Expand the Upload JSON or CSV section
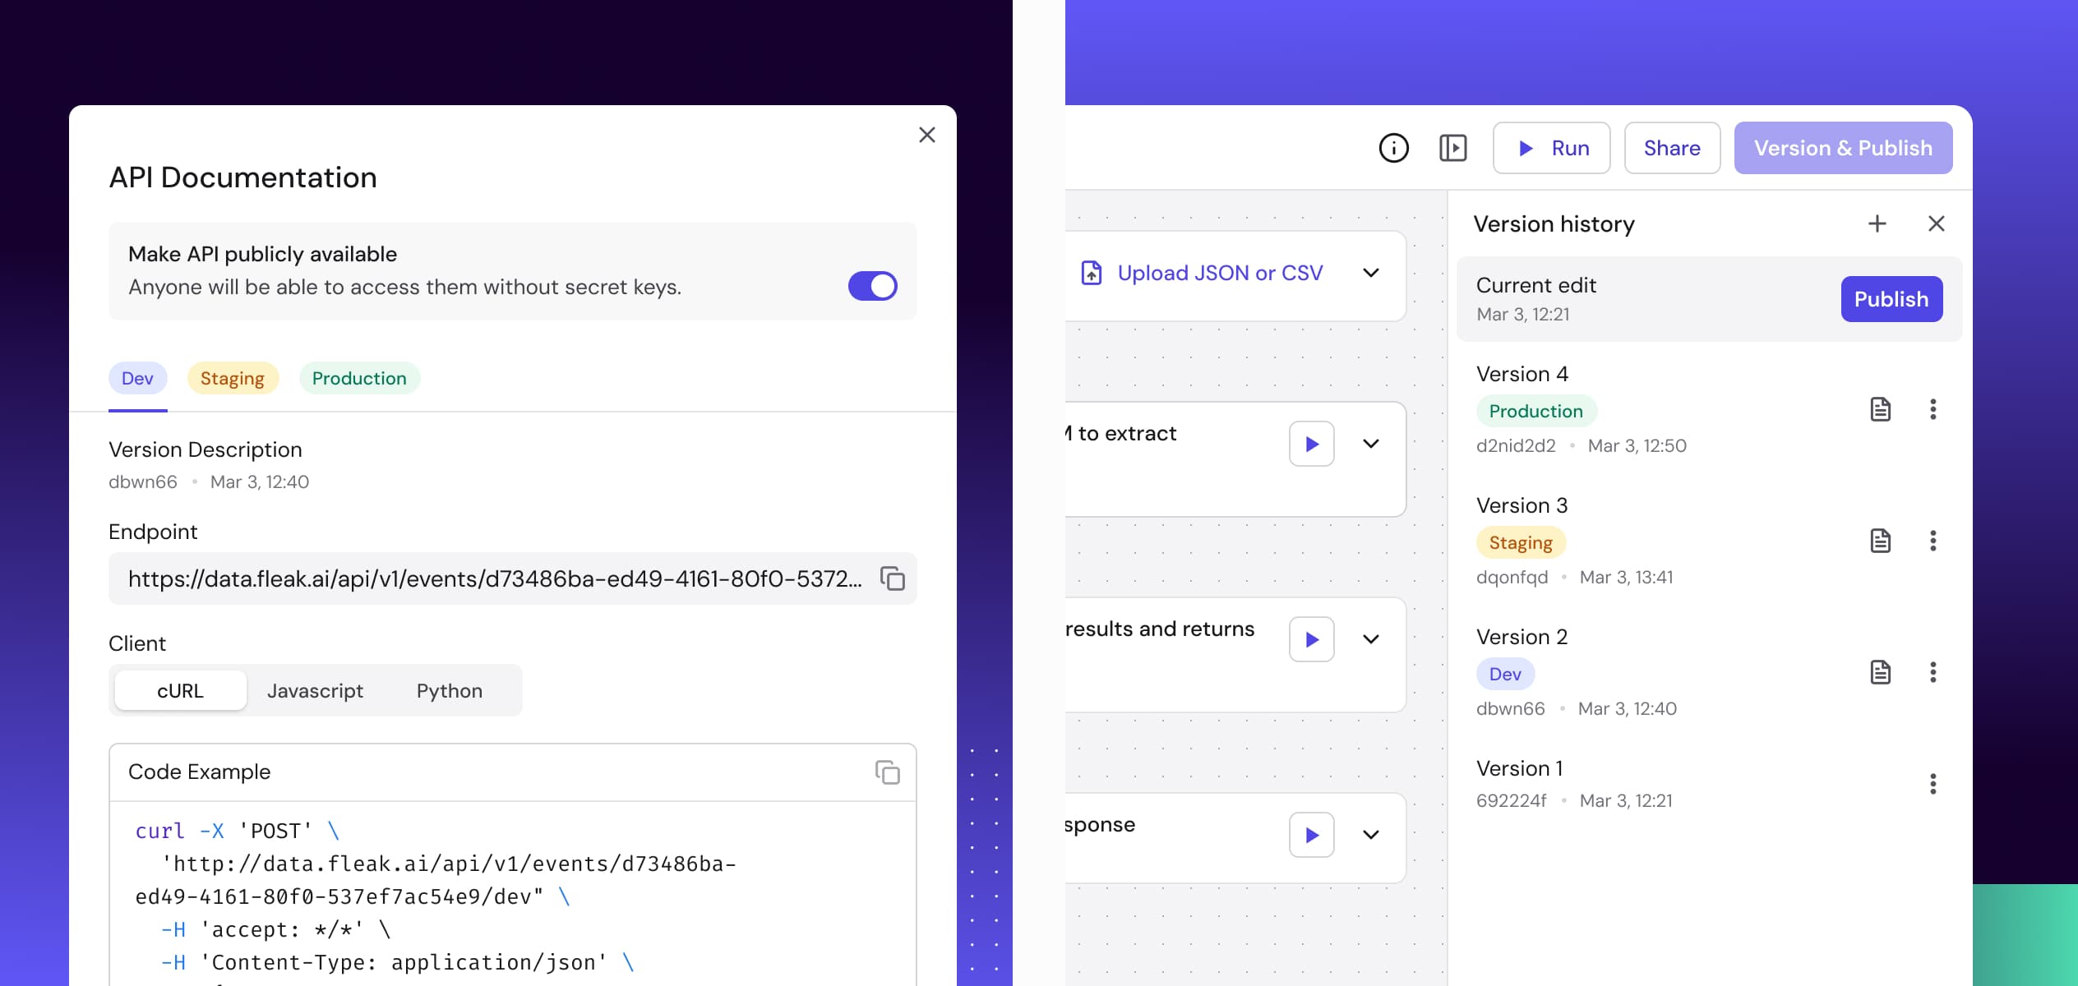This screenshot has width=2078, height=986. pos(1370,273)
